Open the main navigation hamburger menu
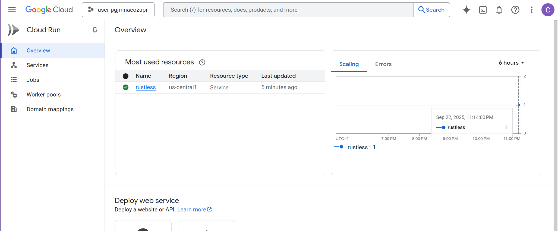This screenshot has height=231, width=558. 12,10
